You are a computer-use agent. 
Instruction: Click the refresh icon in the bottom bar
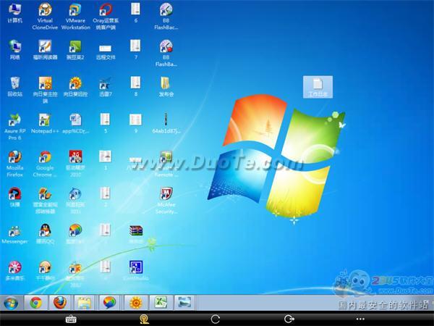pos(215,319)
